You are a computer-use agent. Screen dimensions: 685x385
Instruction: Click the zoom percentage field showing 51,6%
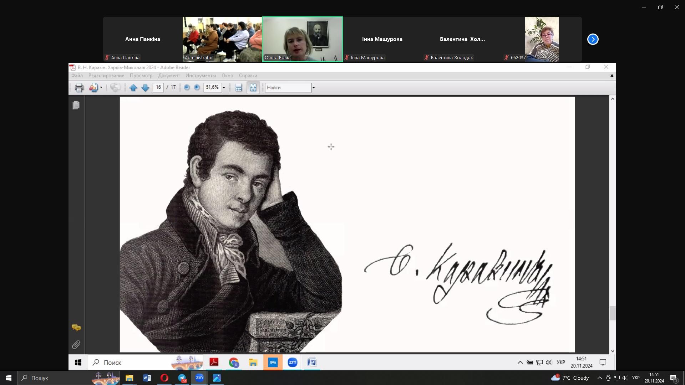point(213,87)
